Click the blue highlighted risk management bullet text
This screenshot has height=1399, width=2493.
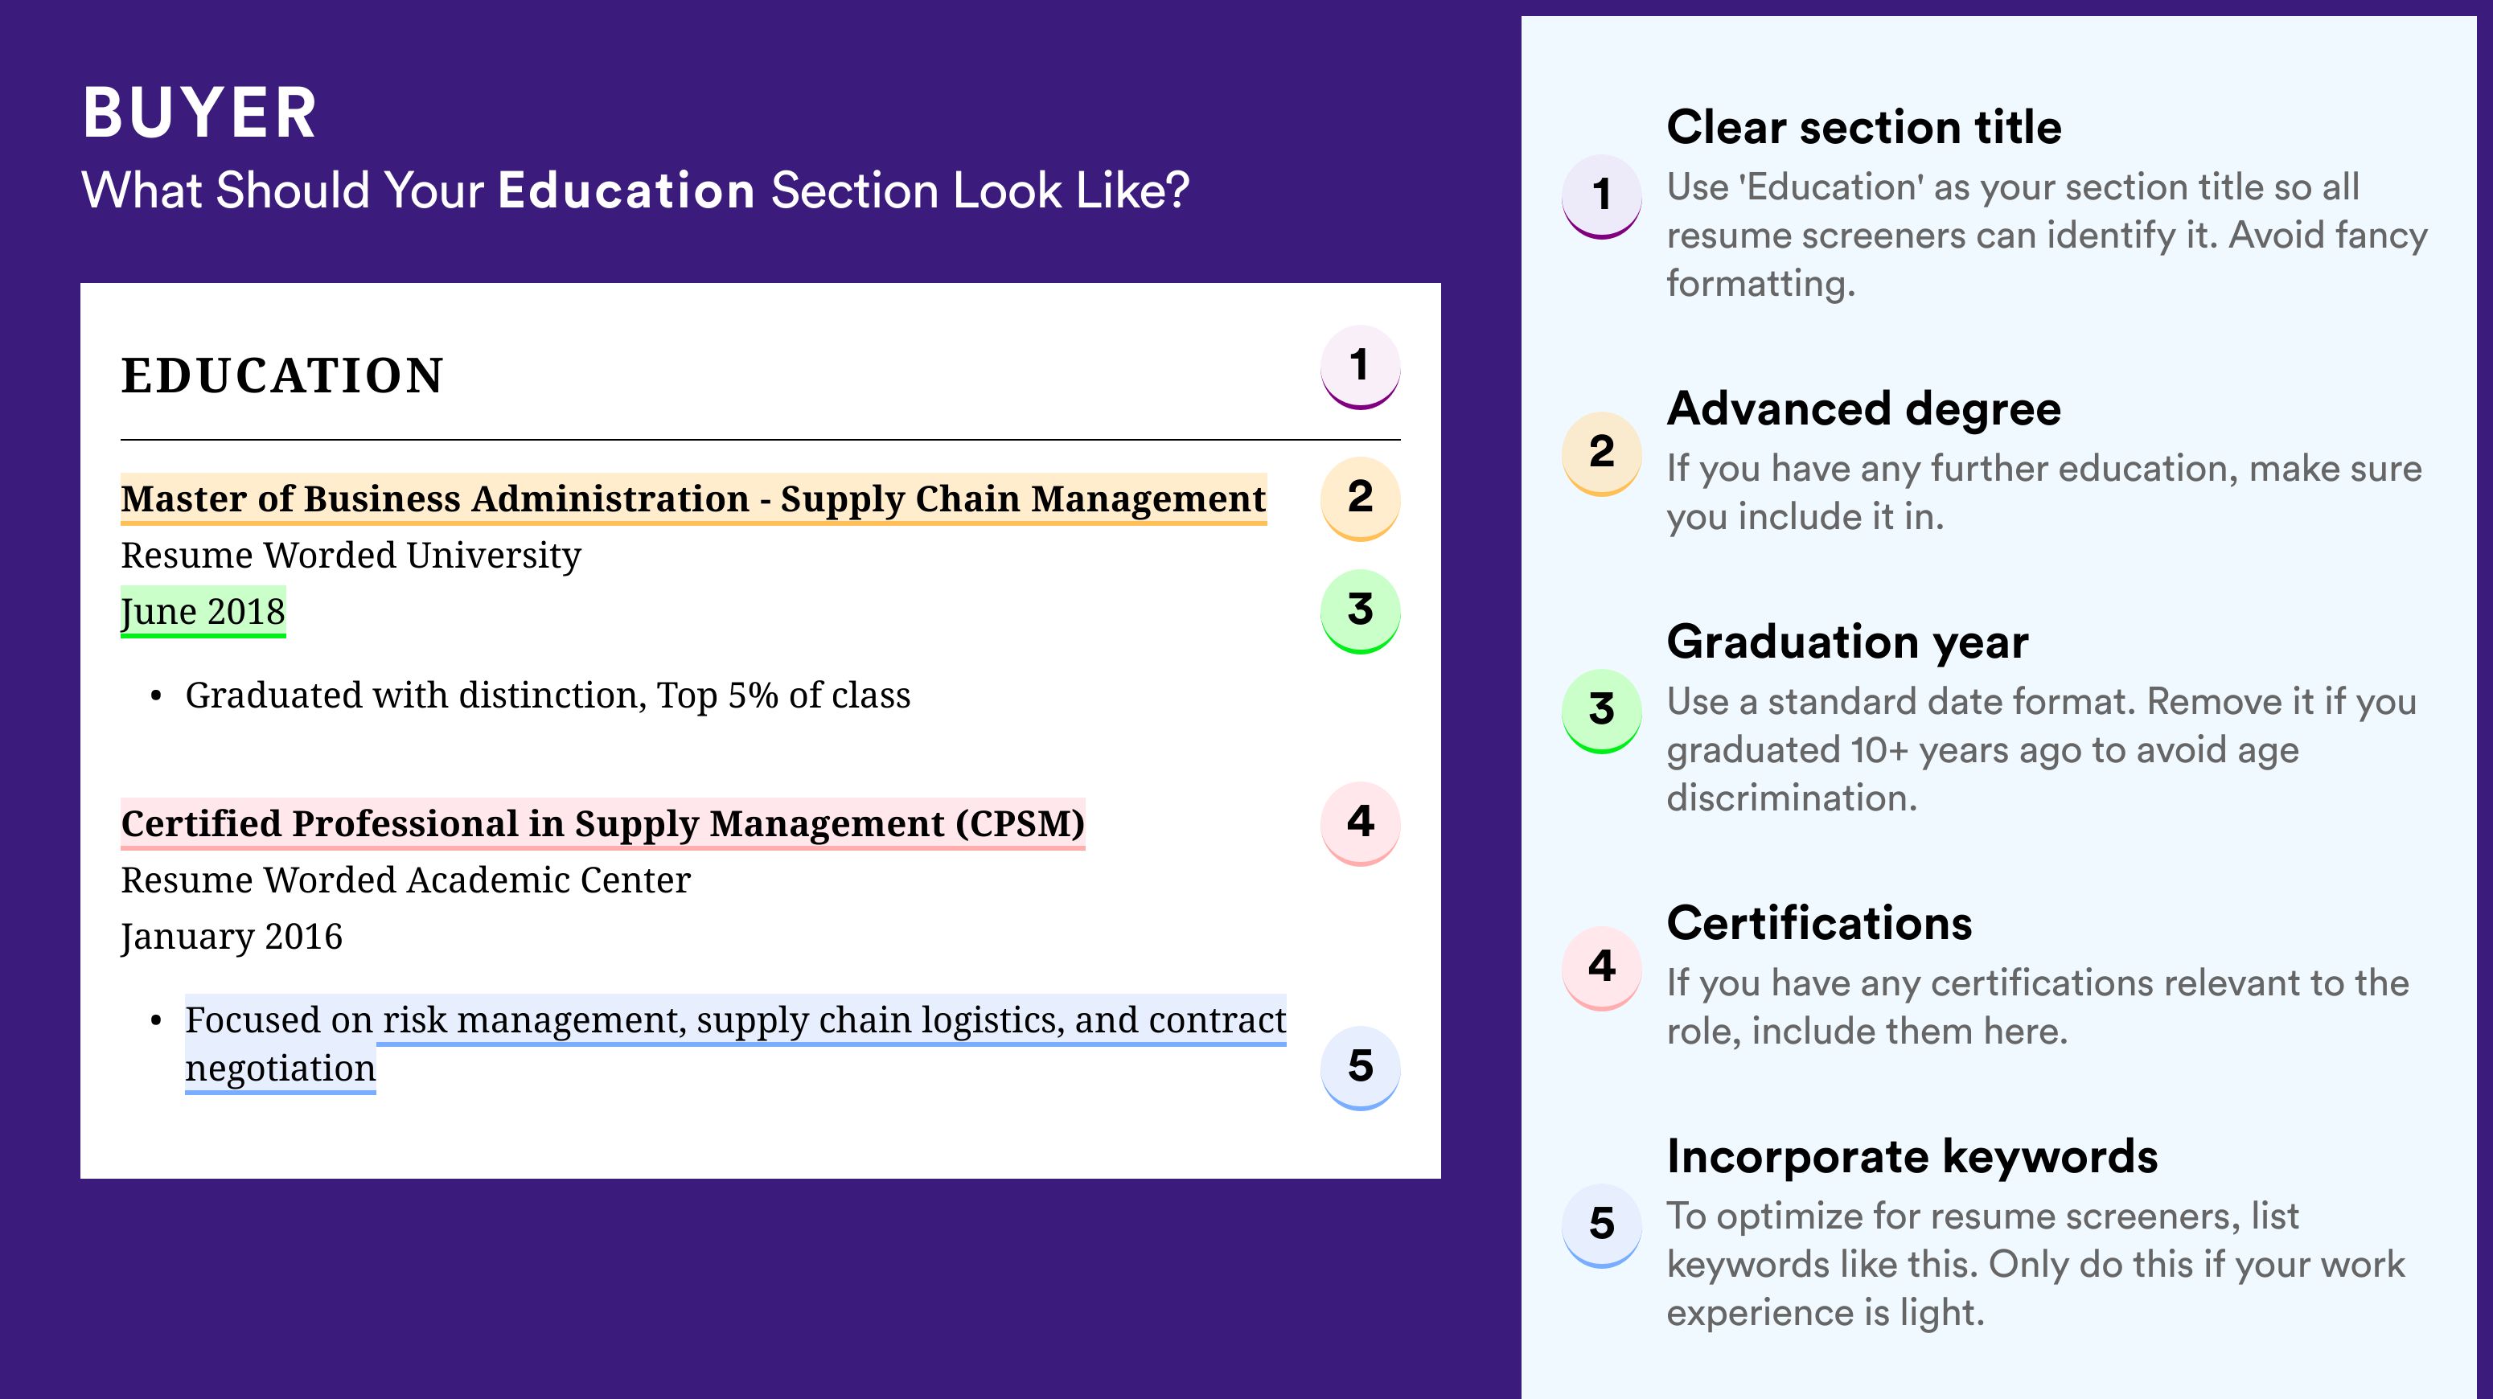(736, 1044)
